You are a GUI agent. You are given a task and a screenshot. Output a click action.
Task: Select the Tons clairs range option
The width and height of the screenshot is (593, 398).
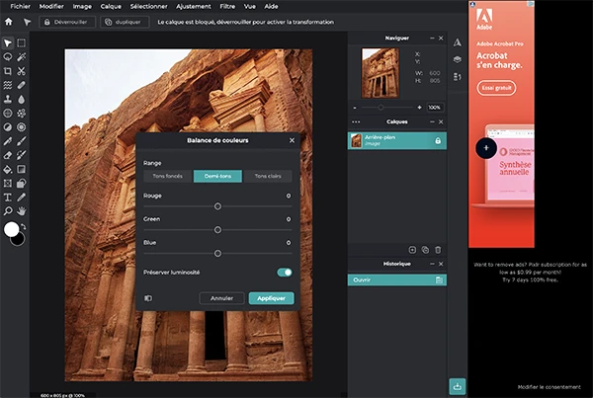[x=267, y=176]
